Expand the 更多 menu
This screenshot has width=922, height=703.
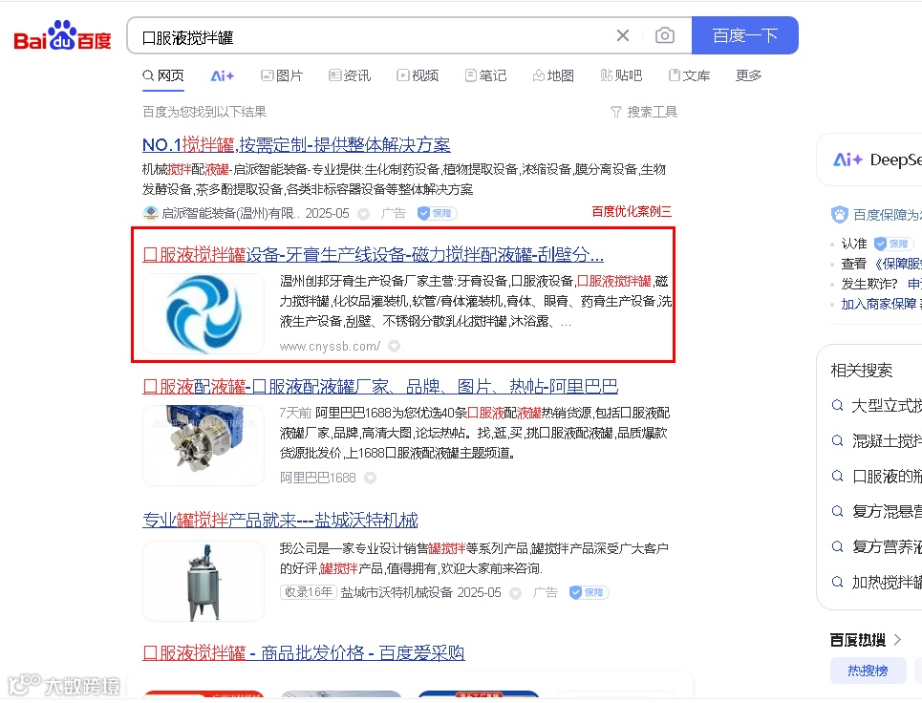point(748,75)
